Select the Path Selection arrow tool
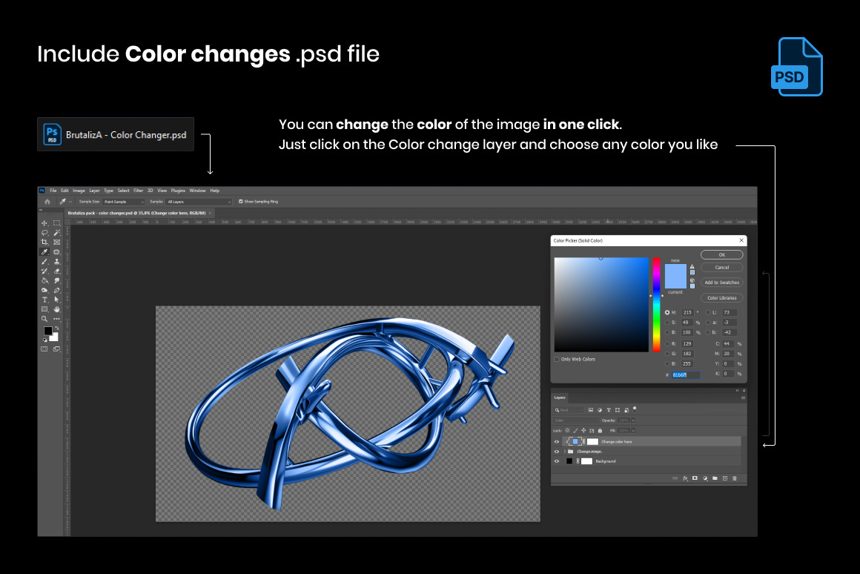Screen dimensions: 860x574 (x=56, y=300)
